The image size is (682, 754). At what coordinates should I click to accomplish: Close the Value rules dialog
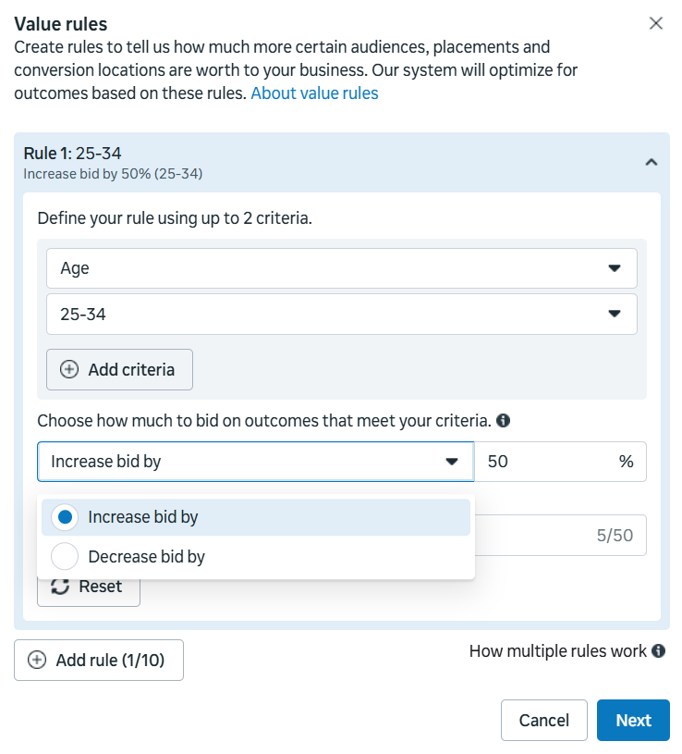pos(656,23)
